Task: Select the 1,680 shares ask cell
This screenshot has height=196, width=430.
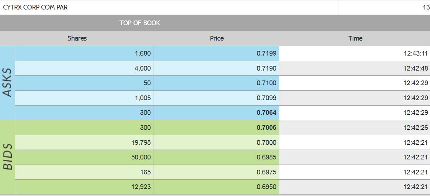Action: click(143, 53)
